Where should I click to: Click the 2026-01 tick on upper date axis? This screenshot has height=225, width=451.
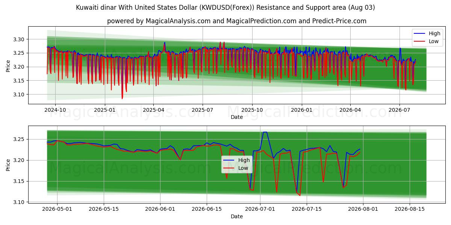[x=301, y=110]
